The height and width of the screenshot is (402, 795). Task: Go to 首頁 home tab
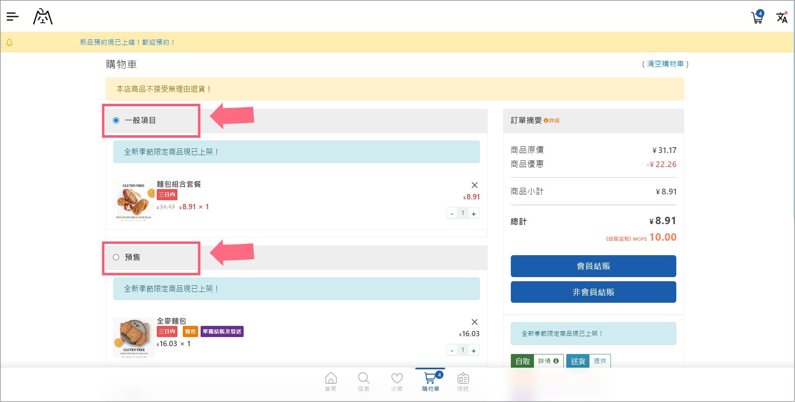330,381
